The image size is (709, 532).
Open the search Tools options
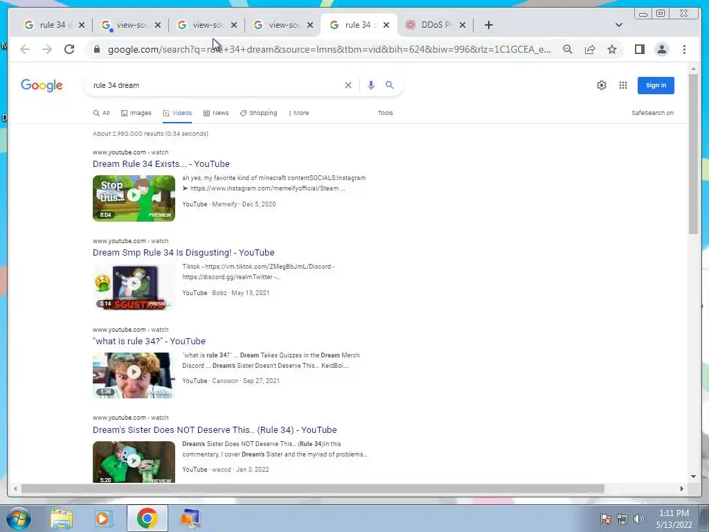coord(385,113)
